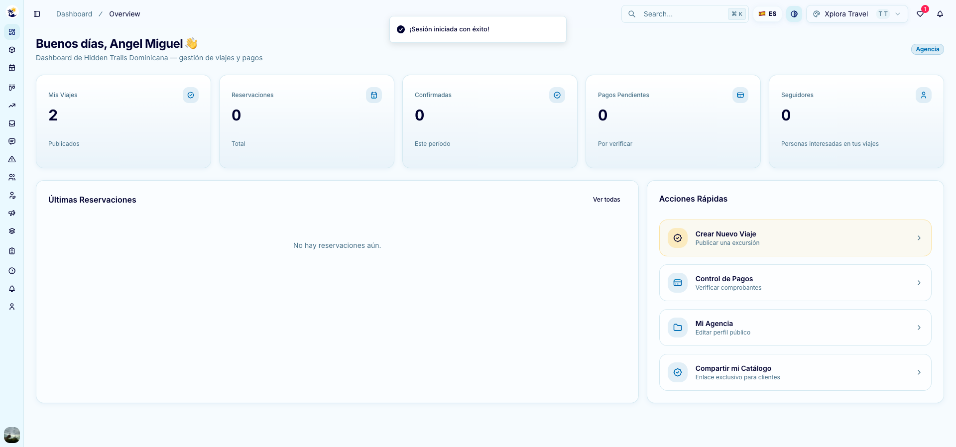Click the cube package icon in sidebar

12,50
